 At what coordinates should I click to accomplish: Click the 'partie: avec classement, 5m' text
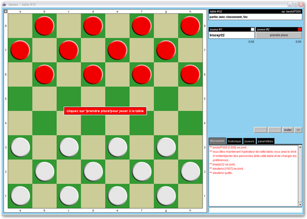229,17
